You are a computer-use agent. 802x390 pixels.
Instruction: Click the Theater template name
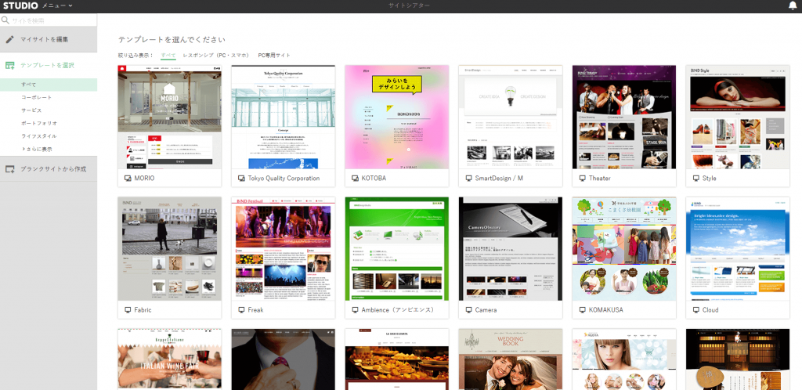599,179
